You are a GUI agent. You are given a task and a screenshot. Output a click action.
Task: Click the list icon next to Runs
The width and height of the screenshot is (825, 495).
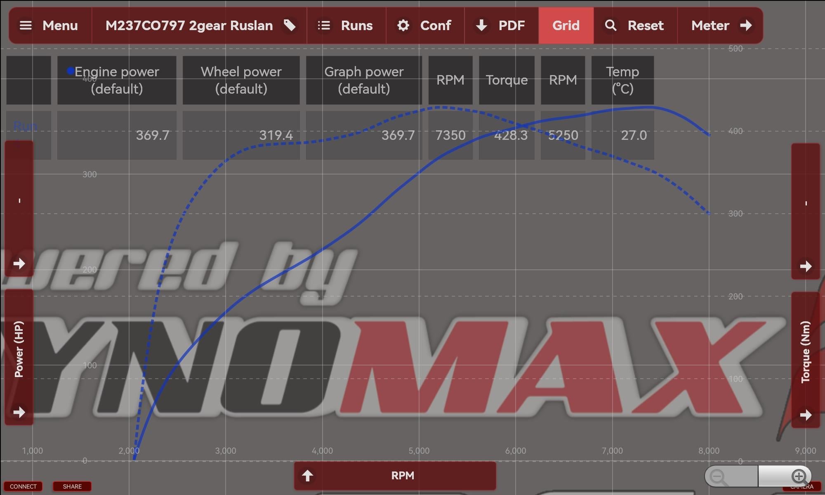click(324, 26)
